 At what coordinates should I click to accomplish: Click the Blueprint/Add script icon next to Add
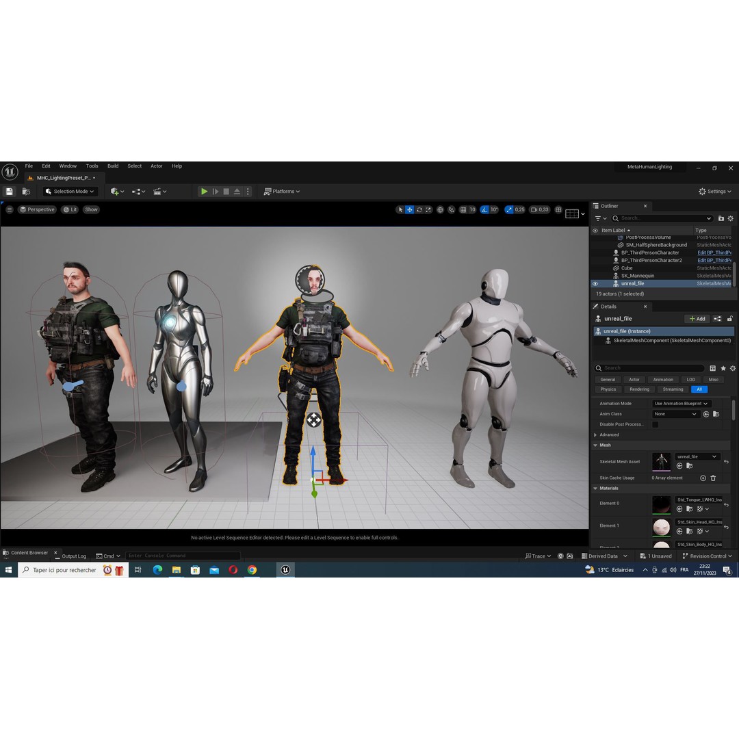pyautogui.click(x=717, y=319)
